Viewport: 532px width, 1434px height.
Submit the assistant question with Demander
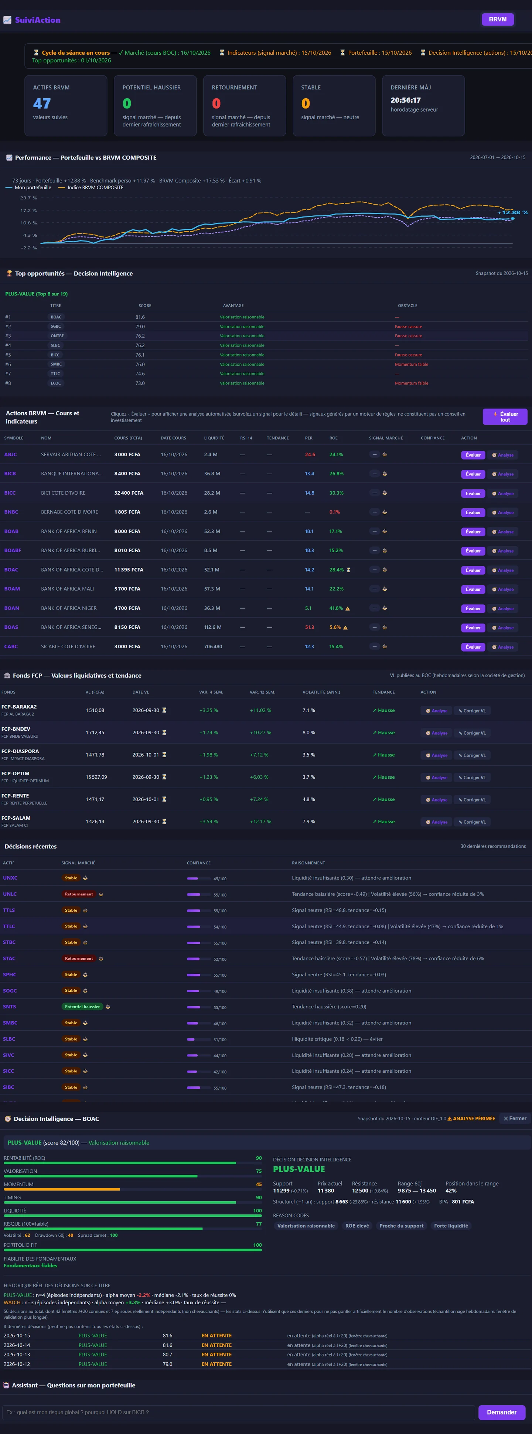pos(502,1412)
